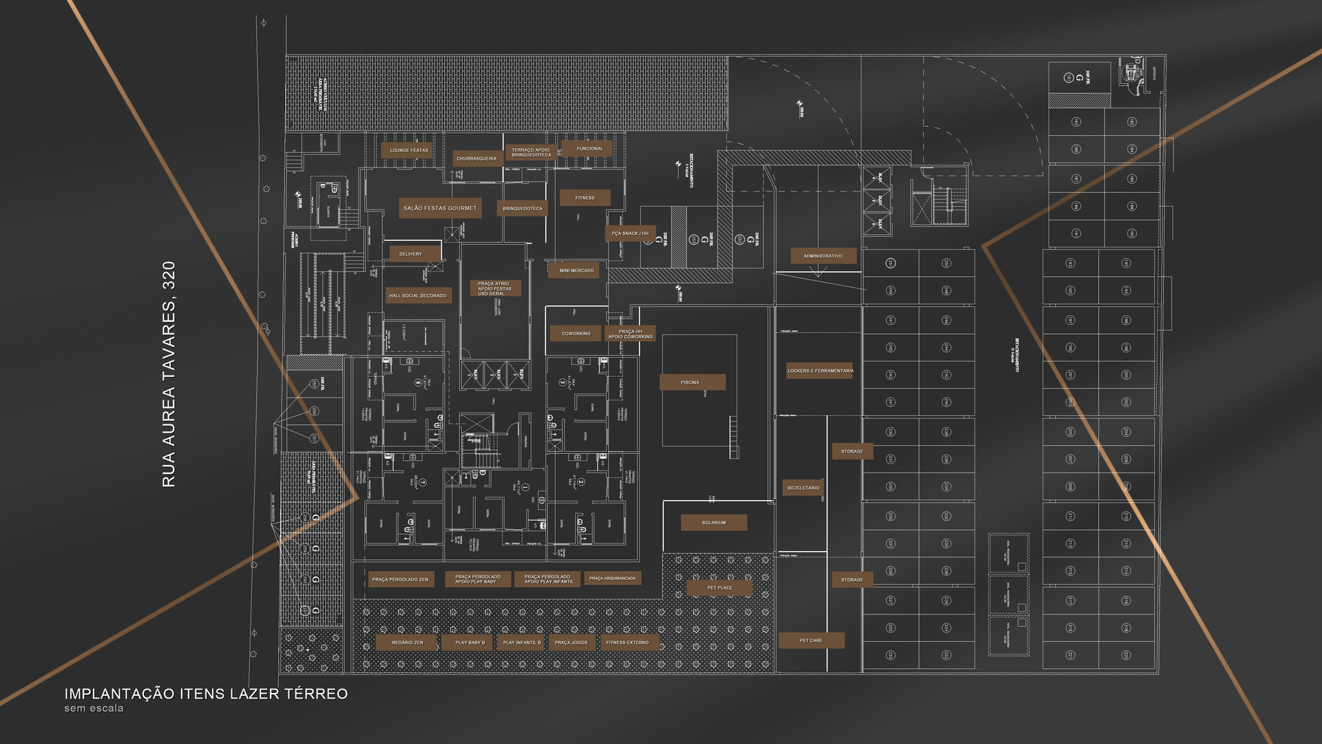Select the STORAGE label above PET CARE
The image size is (1322, 744).
852,580
